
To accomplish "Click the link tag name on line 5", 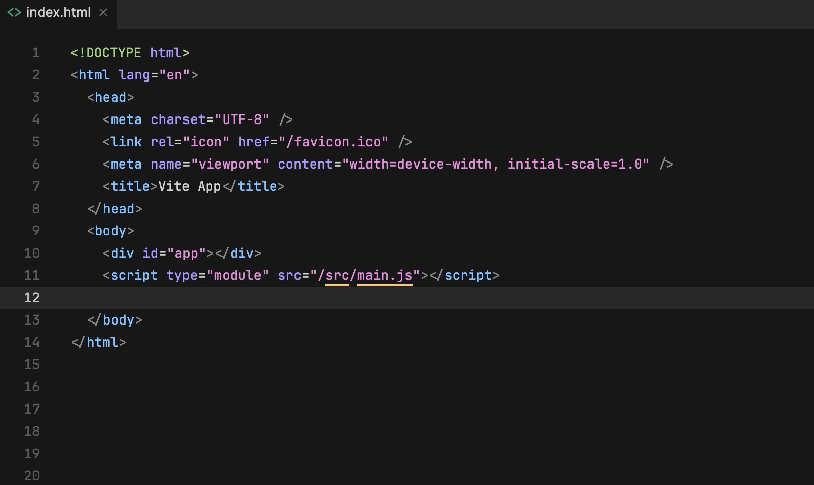I will pos(126,142).
